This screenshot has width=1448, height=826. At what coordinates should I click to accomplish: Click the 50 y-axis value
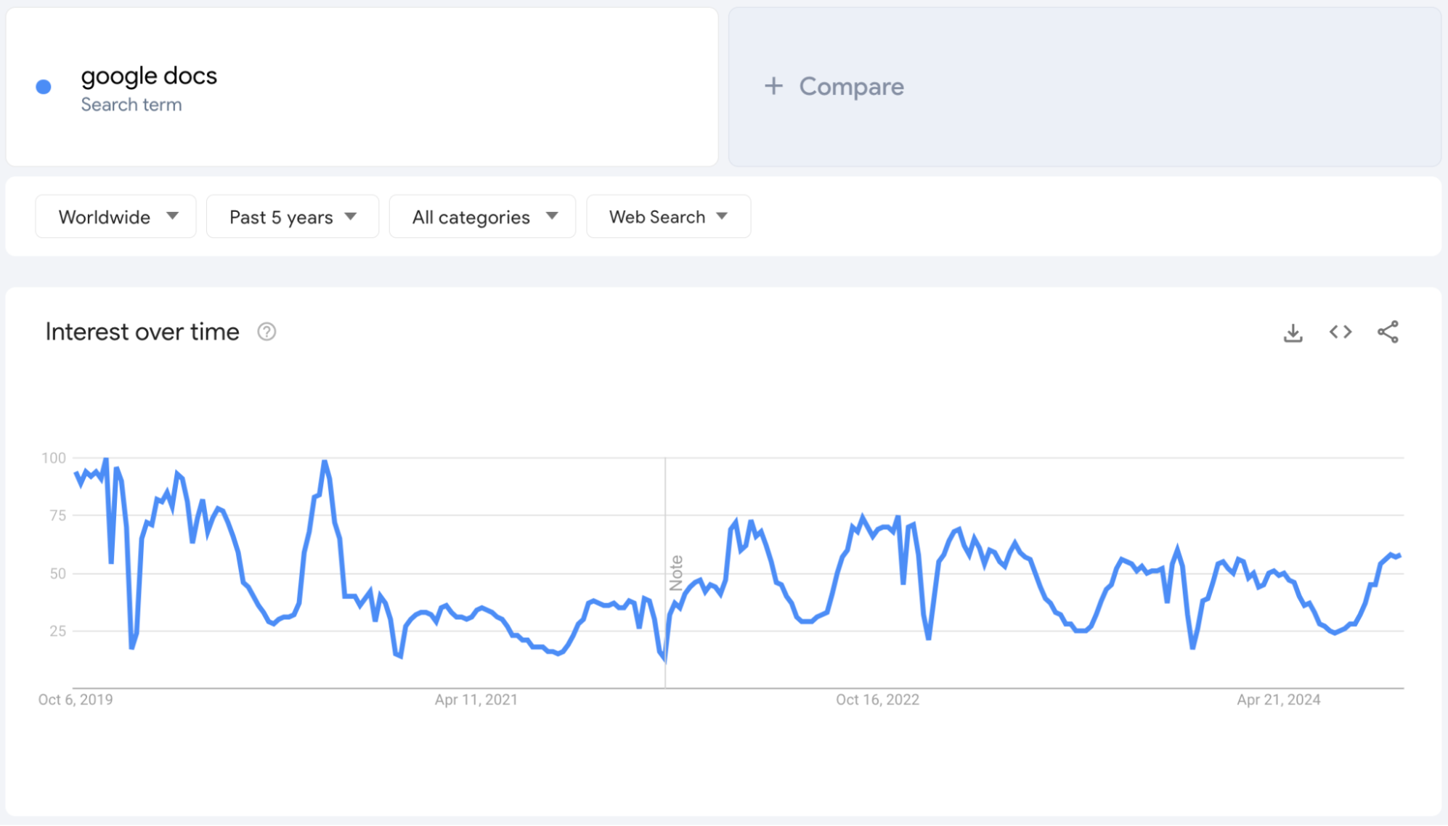(57, 573)
